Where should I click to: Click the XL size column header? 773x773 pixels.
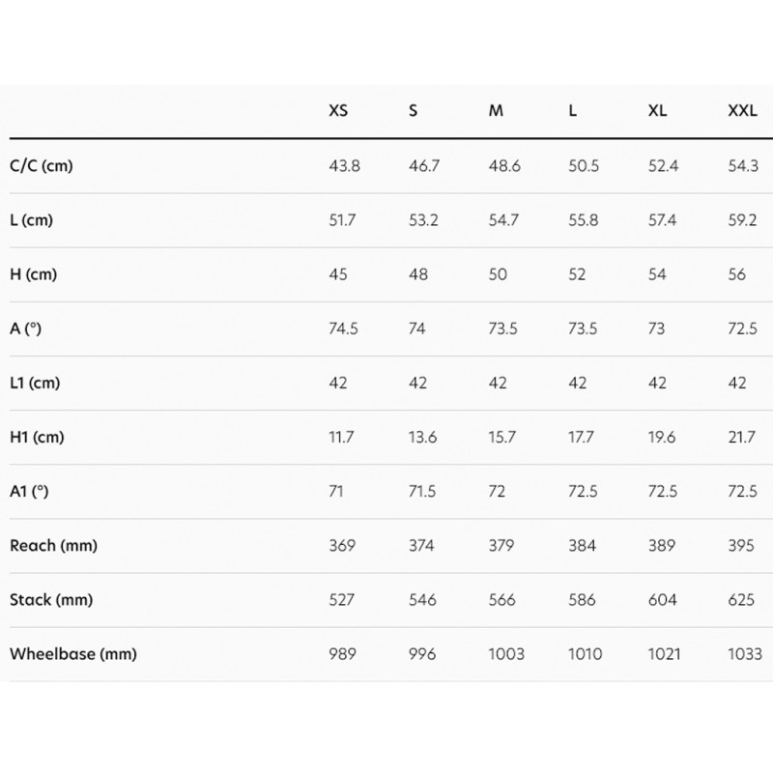tap(657, 111)
